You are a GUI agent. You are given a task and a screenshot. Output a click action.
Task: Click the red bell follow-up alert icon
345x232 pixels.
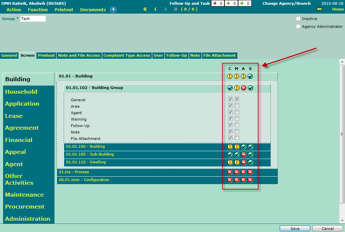pos(215,3)
